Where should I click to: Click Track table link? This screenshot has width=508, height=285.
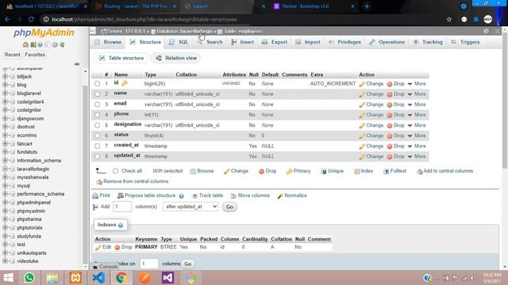pyautogui.click(x=207, y=196)
